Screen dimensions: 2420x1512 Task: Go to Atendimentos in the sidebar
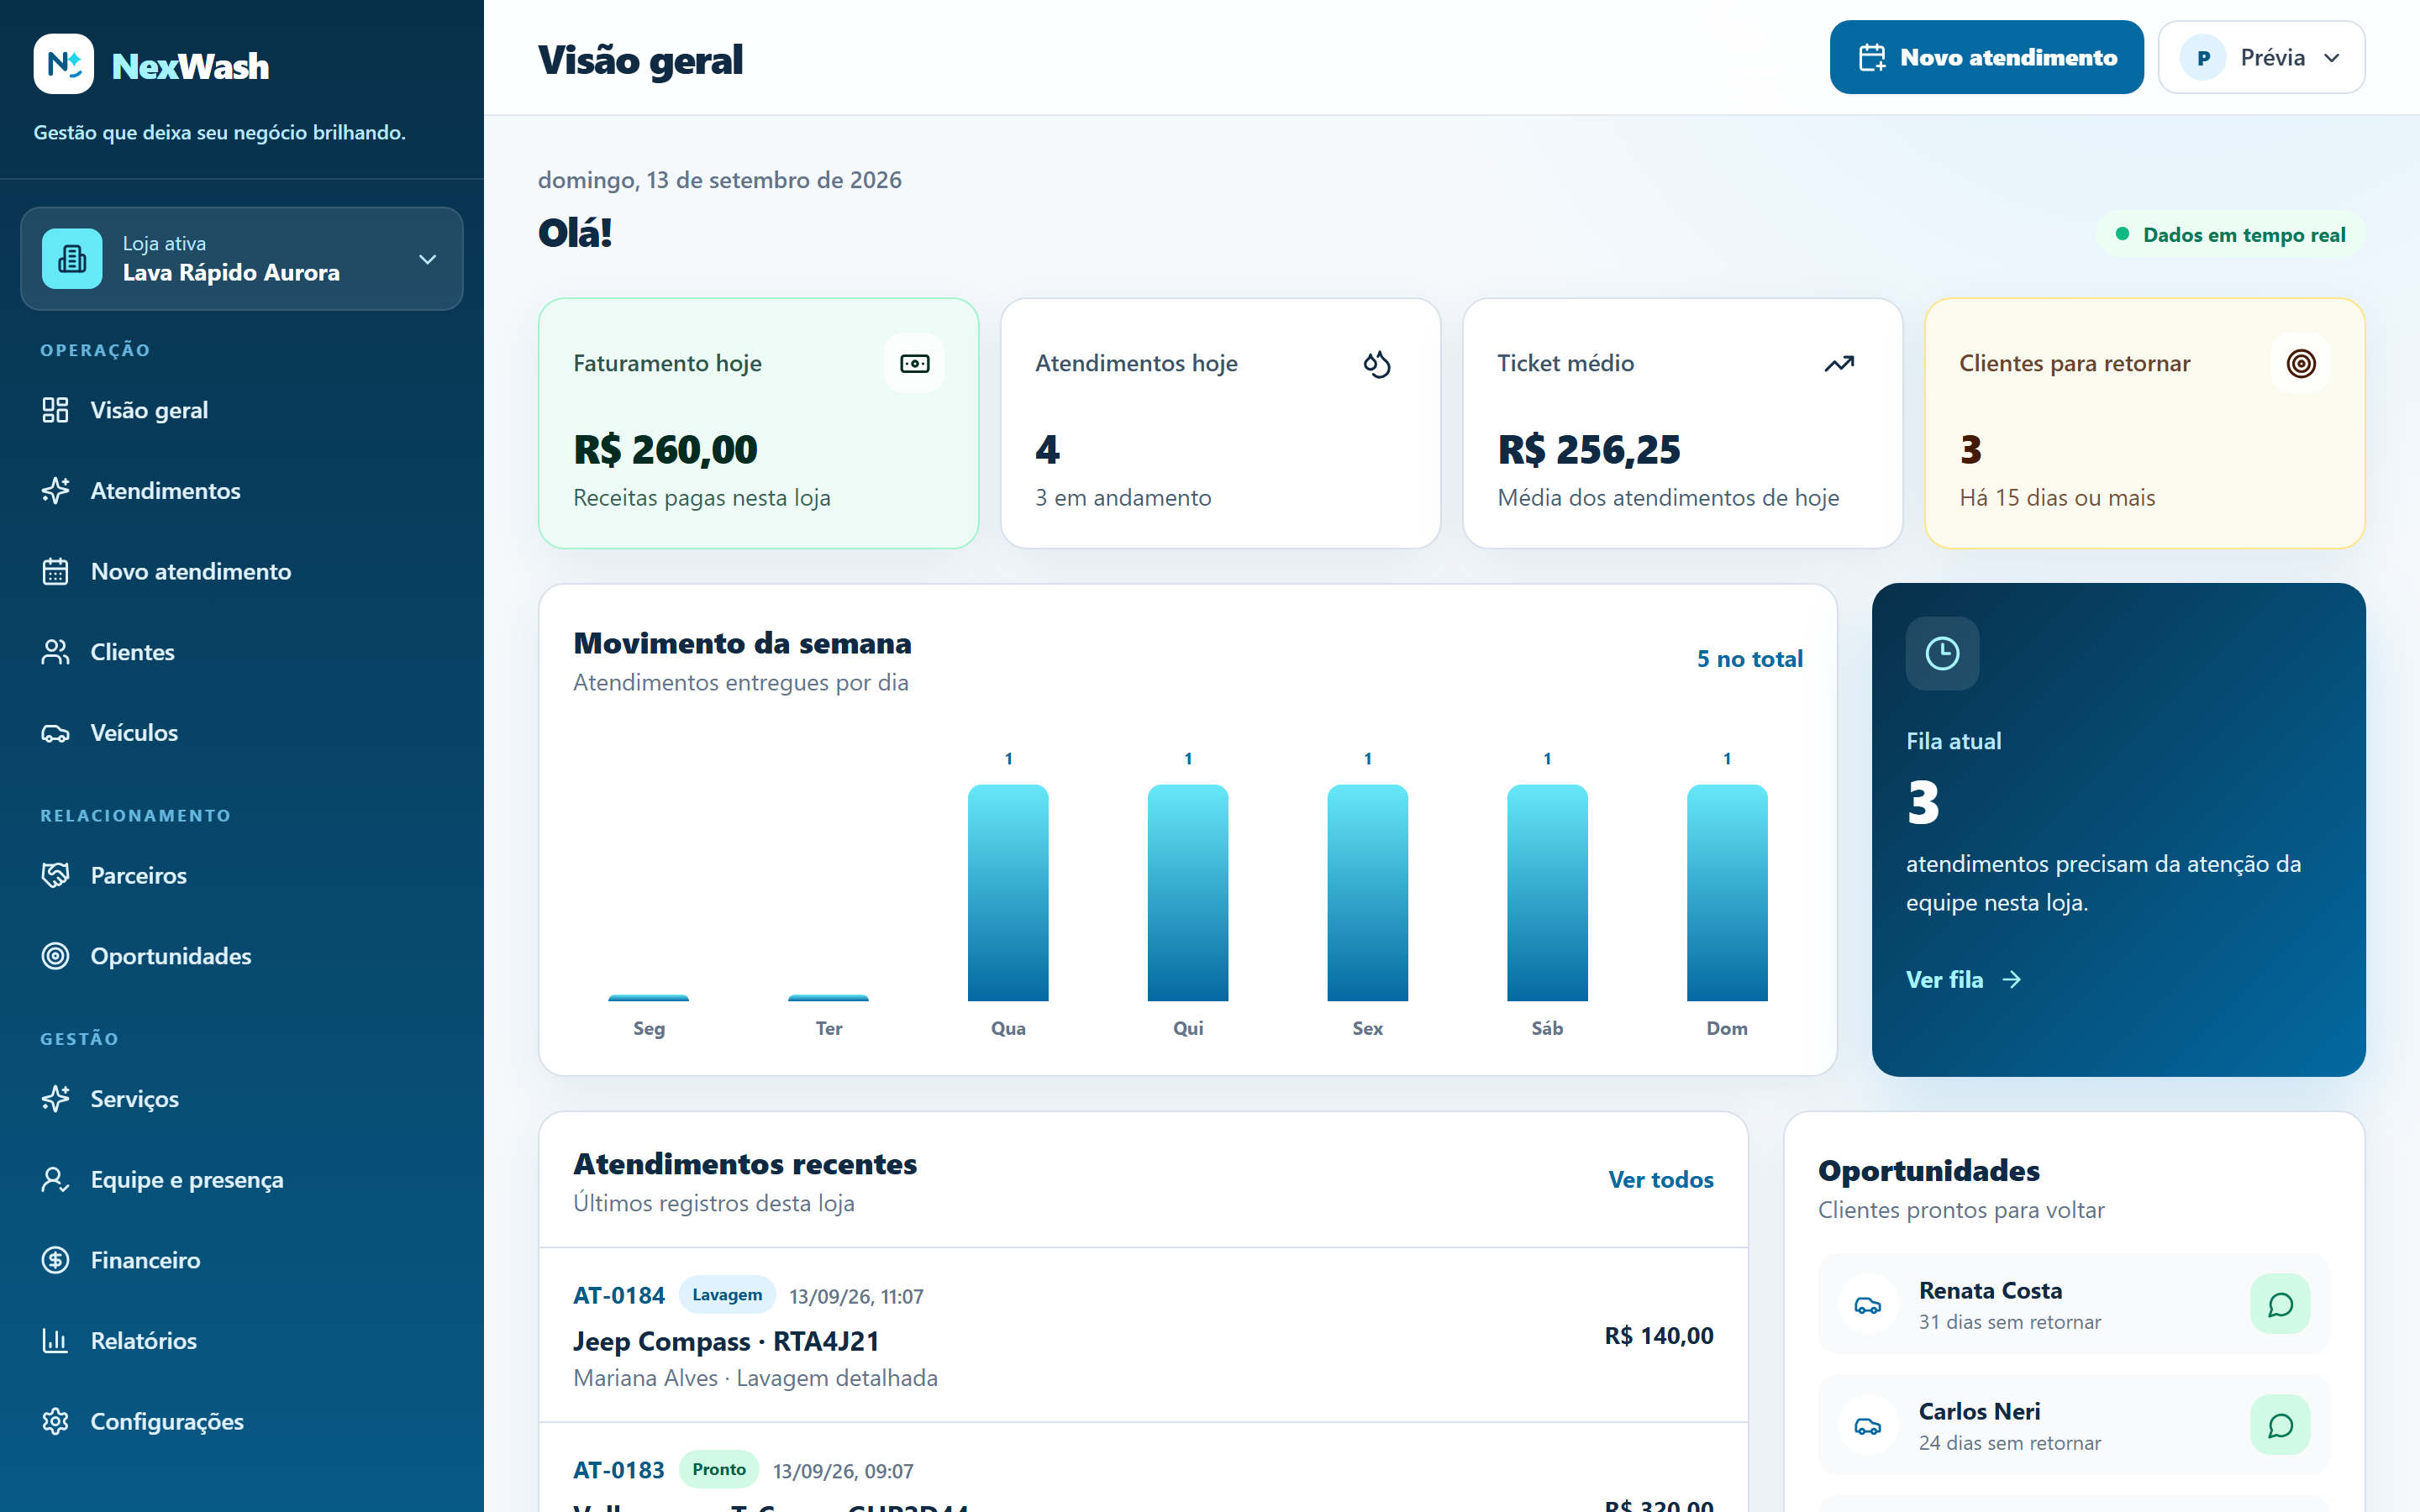point(242,491)
